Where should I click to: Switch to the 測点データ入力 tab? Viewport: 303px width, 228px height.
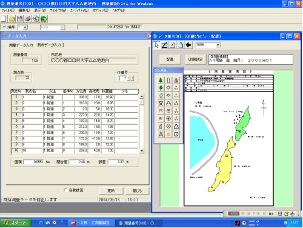[49, 45]
